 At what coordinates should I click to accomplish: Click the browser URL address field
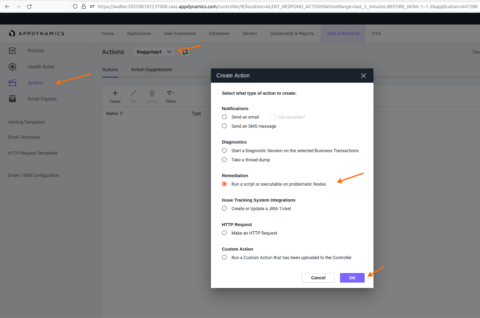tap(287, 6)
